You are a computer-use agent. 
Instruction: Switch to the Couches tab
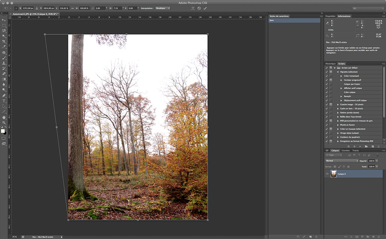pos(346,150)
